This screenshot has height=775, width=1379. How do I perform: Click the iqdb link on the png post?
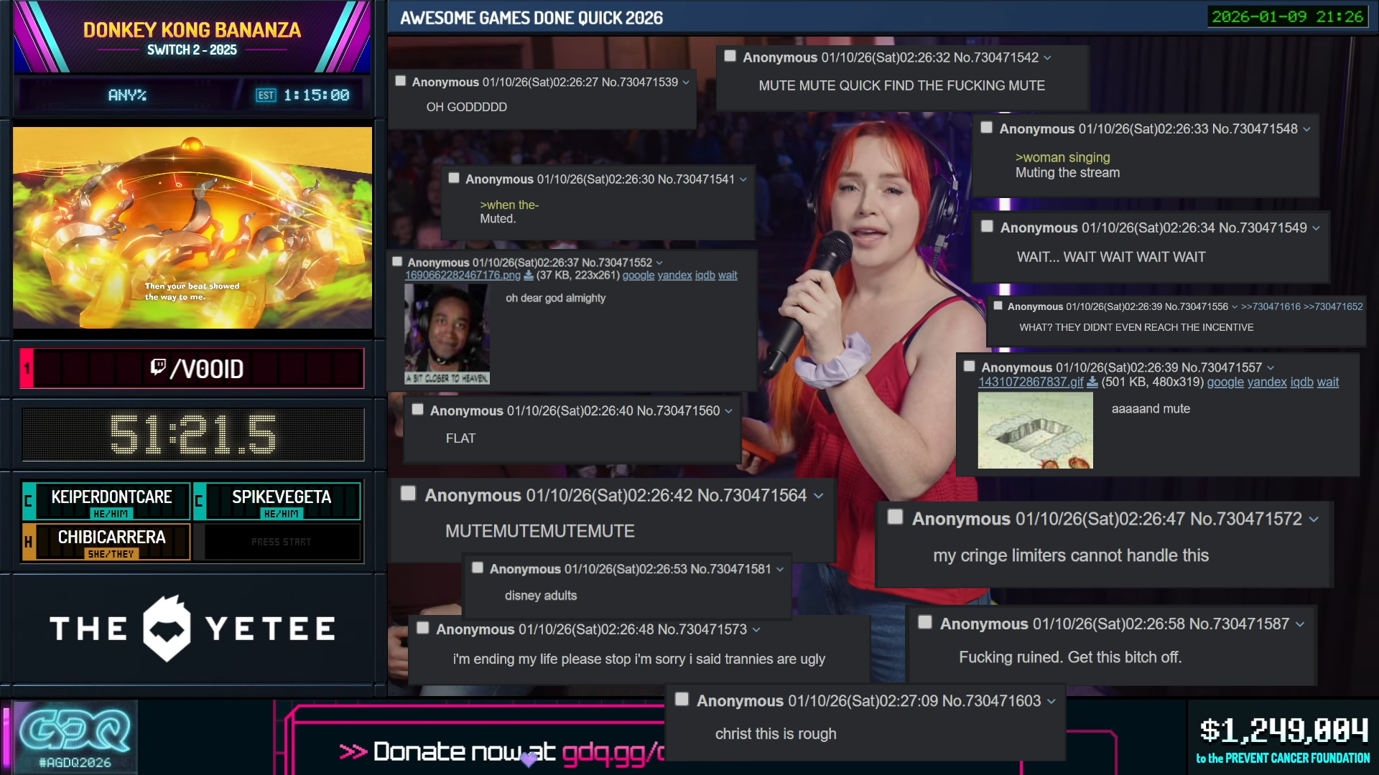point(705,276)
